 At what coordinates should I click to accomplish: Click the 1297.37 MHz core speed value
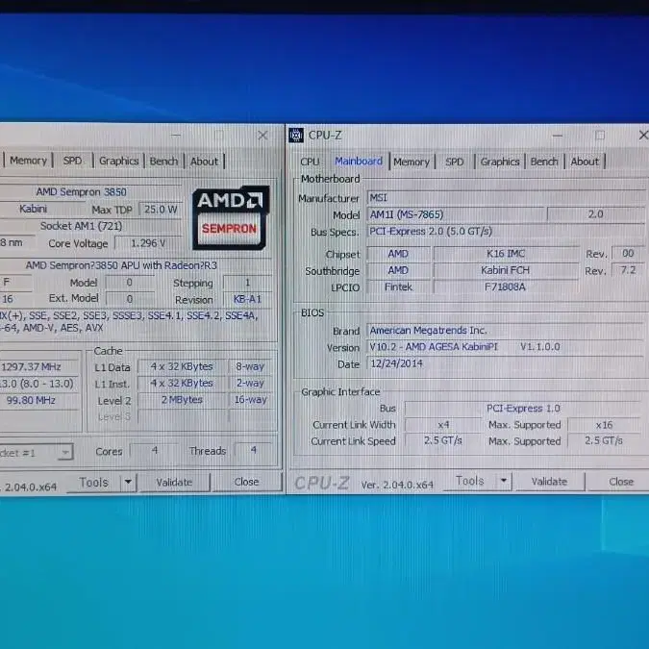tap(38, 366)
